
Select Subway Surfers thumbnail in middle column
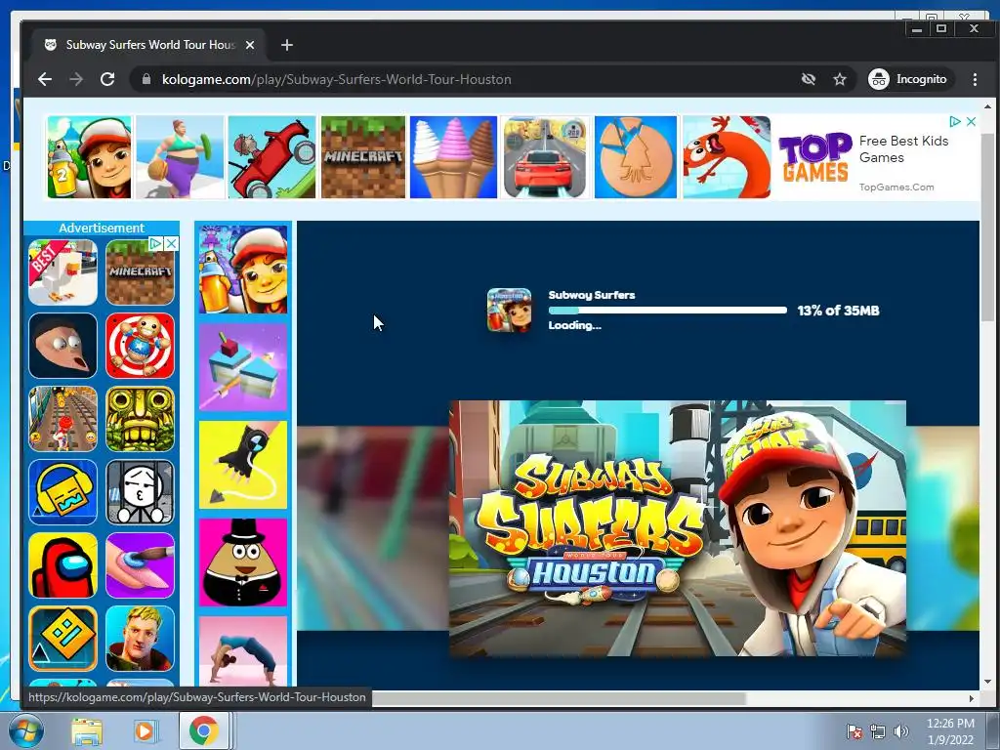243,270
